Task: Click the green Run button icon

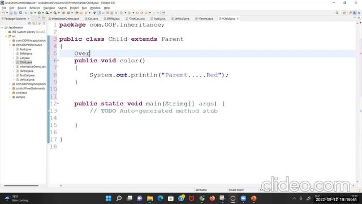Action: coord(39,13)
